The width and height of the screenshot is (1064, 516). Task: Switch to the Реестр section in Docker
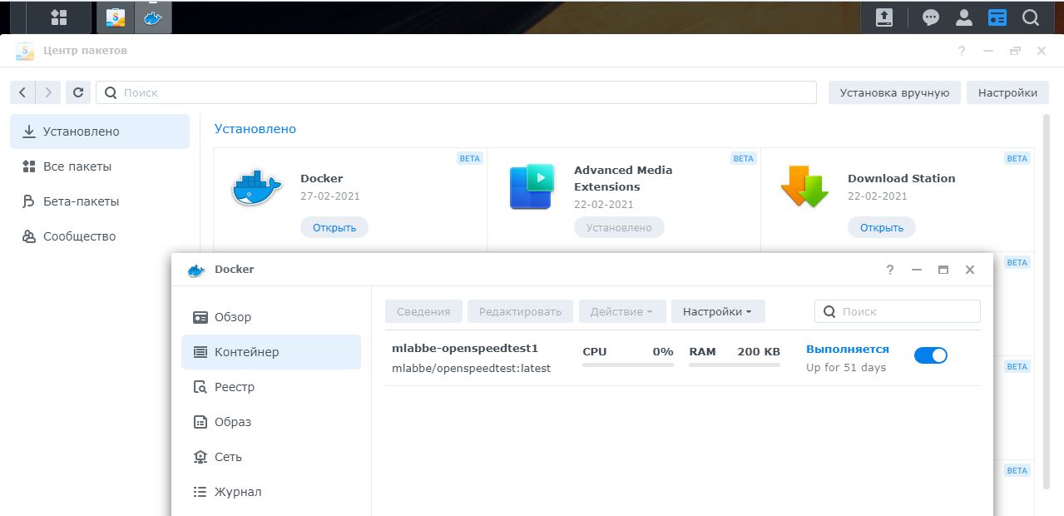(x=234, y=387)
